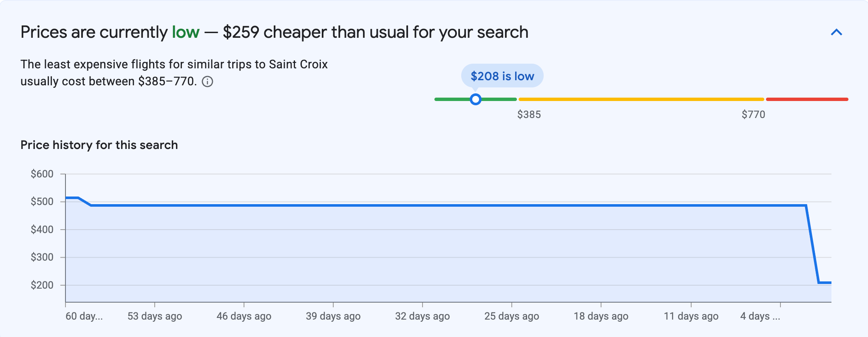The image size is (868, 337).
Task: Click the green low-price range bar
Action: click(x=451, y=99)
